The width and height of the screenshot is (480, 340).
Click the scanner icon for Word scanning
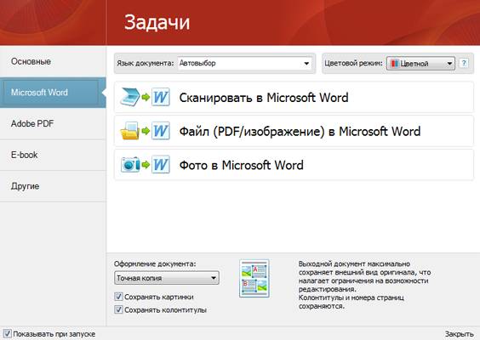click(130, 97)
